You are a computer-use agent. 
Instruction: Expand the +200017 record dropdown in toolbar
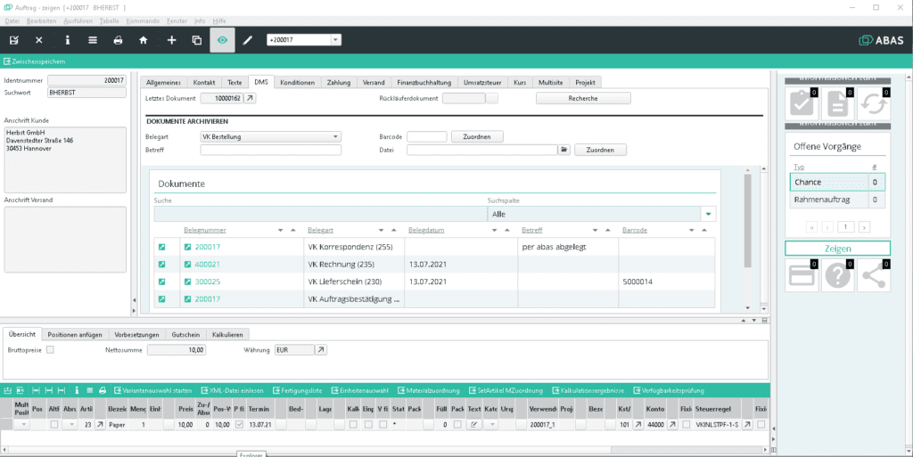tap(335, 40)
